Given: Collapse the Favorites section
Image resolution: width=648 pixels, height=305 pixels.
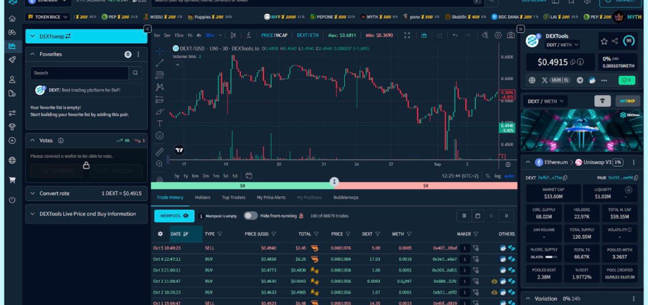Looking at the screenshot, I should tap(33, 54).
